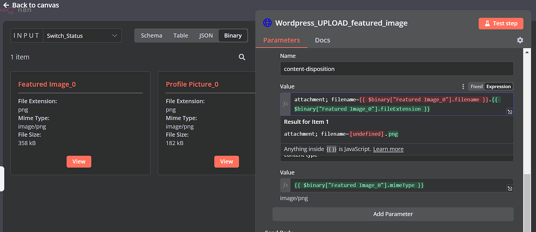Click the fx icon of the mimeType expression
536x232 pixels.
[x=286, y=185]
